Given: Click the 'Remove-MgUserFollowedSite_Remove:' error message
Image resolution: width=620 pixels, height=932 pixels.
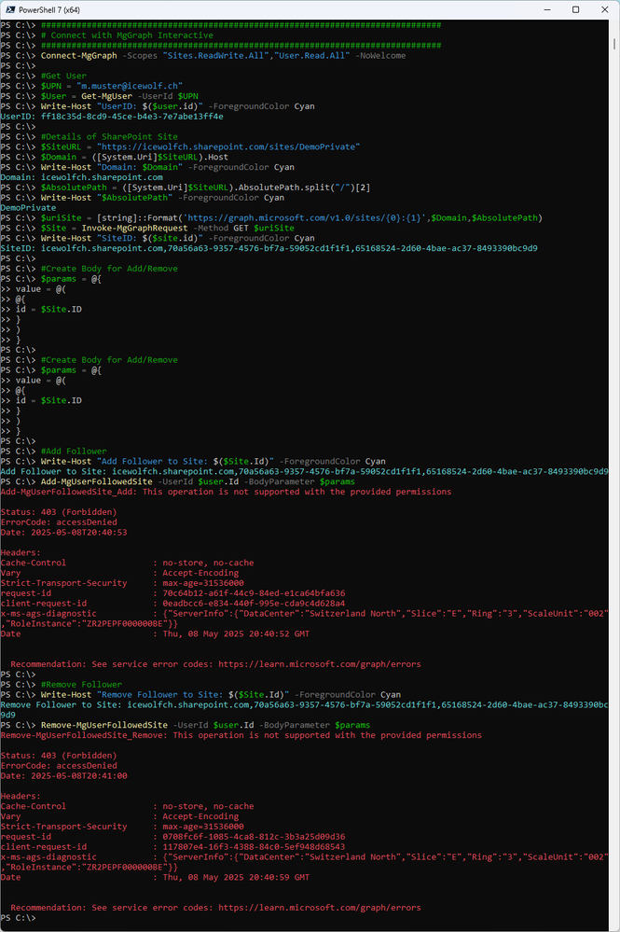Looking at the screenshot, I should click(241, 736).
